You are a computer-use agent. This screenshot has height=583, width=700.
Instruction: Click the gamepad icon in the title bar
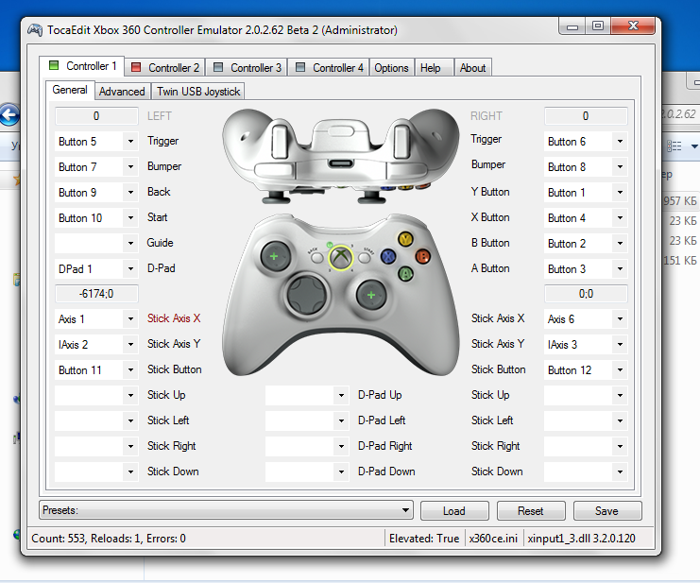35,30
